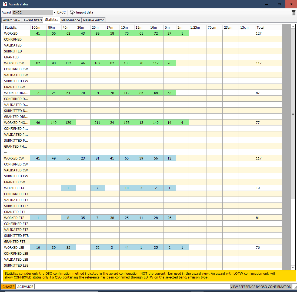The width and height of the screenshot is (297, 292).
Task: Click VIEW REFERENCE BY QSO CONFIRMATION button
Action: tap(261, 287)
